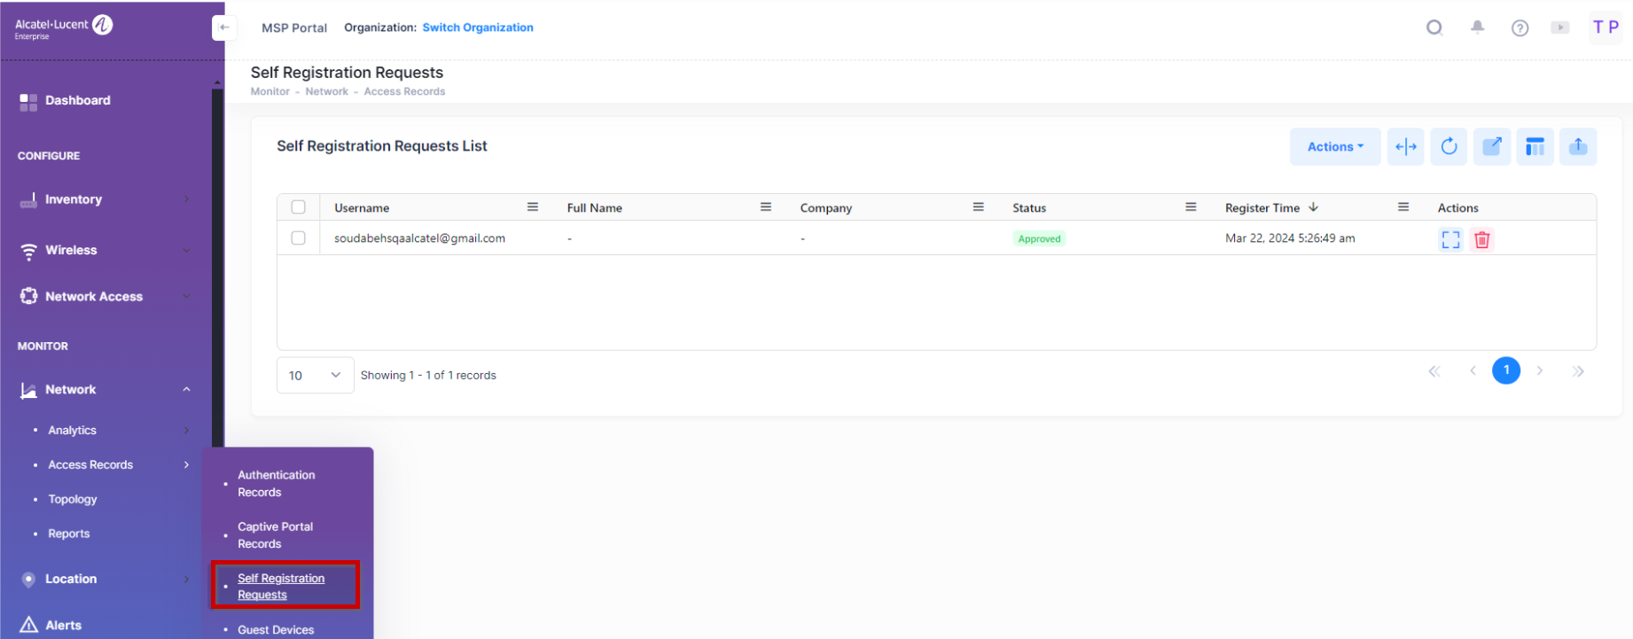Open Self Registration Requests menu link
This screenshot has width=1633, height=639.
point(281,586)
